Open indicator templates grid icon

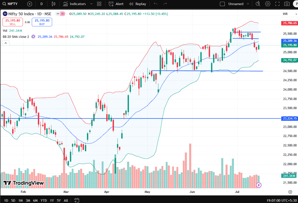click(99, 4)
